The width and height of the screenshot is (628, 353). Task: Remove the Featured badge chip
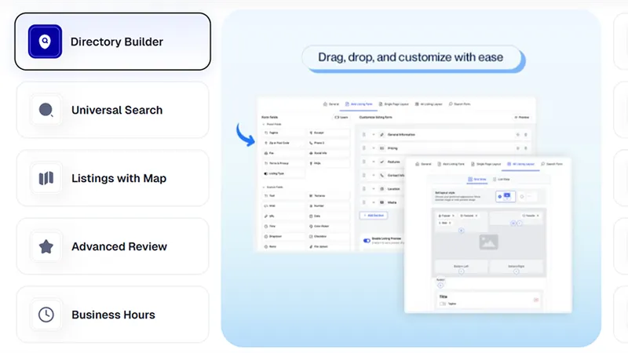tap(476, 216)
